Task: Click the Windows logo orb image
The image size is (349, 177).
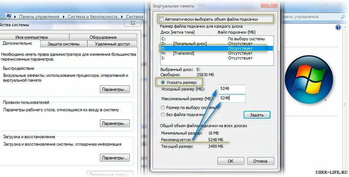Action: 309,78
